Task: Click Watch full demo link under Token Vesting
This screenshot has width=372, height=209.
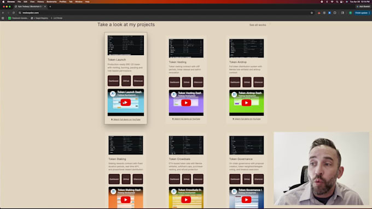Action: point(186,119)
